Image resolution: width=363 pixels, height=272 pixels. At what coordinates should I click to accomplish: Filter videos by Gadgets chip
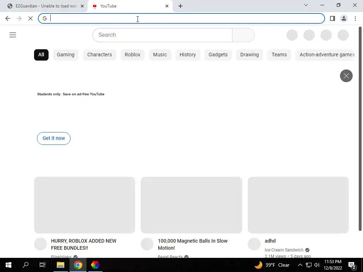click(x=218, y=55)
